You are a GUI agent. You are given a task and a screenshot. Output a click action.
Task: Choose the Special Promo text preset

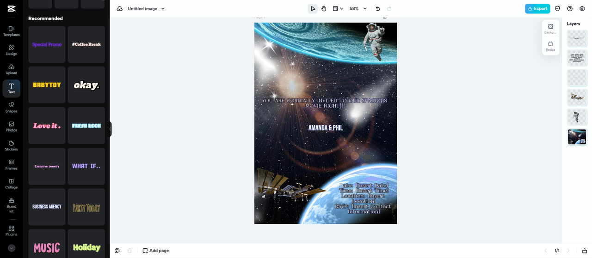(47, 44)
